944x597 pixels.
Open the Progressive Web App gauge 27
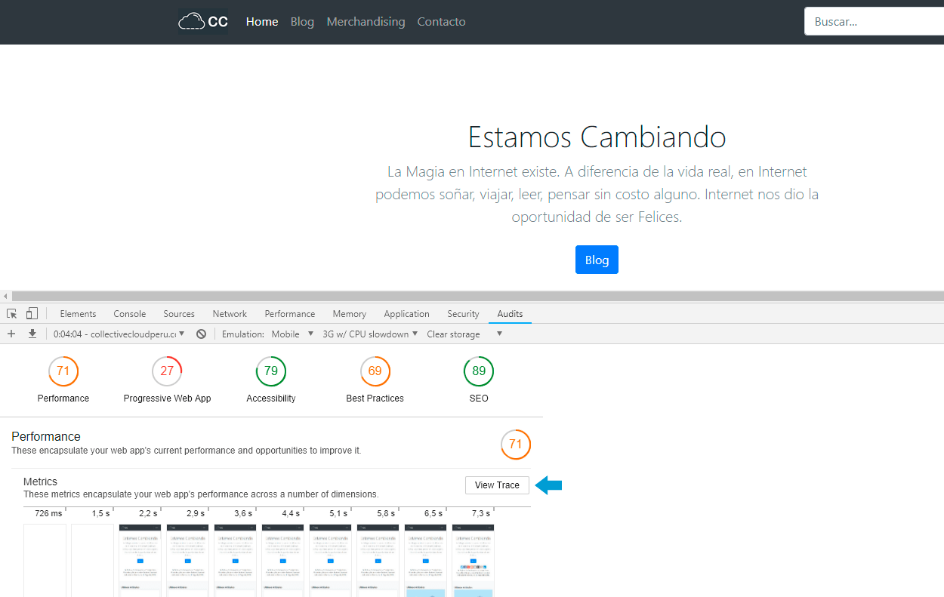pyautogui.click(x=167, y=371)
